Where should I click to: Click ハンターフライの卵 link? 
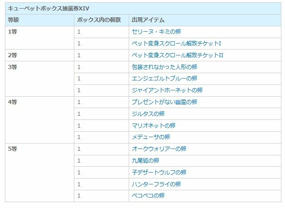156,184
